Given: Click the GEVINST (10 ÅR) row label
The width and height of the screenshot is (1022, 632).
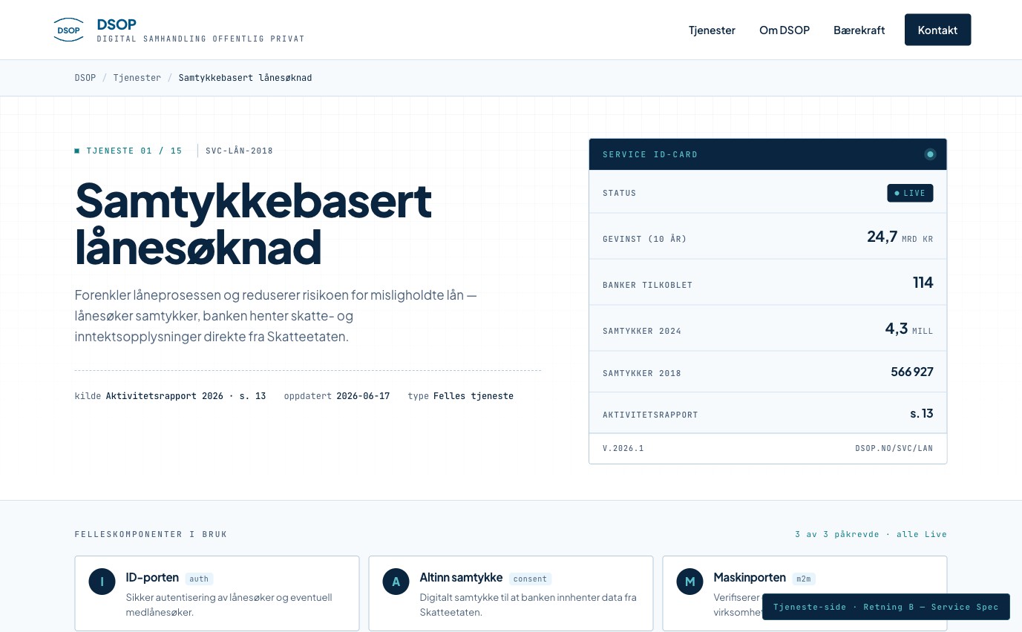Looking at the screenshot, I should coord(645,239).
